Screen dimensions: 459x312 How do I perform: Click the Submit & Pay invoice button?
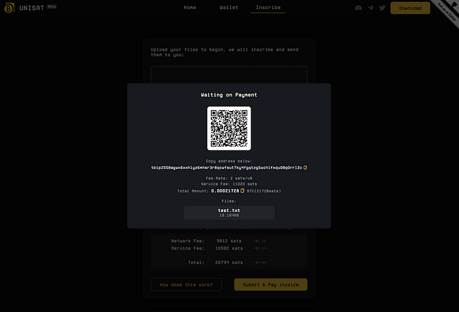tap(271, 284)
